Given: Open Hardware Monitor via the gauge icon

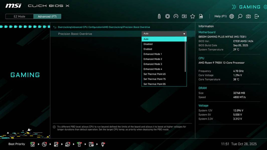Looking at the screenshot, I should pos(176,16).
